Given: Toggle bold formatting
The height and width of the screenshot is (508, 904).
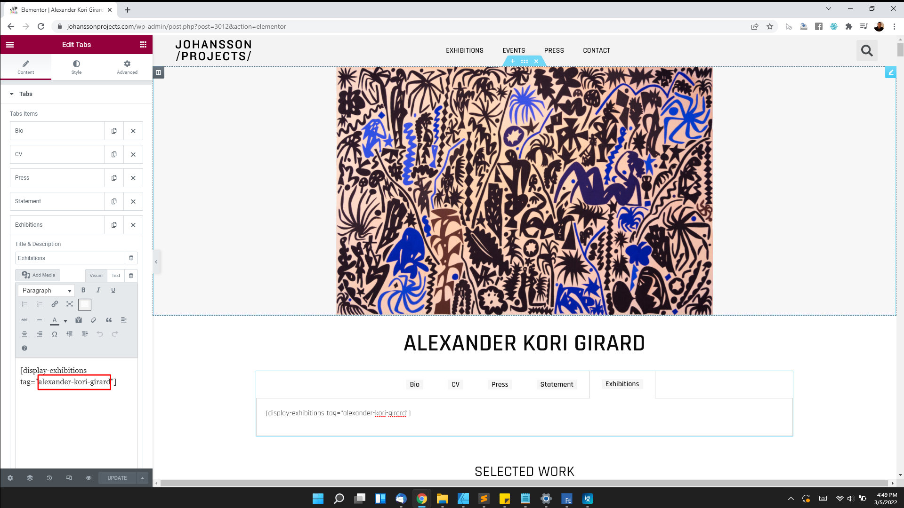Looking at the screenshot, I should pyautogui.click(x=83, y=290).
